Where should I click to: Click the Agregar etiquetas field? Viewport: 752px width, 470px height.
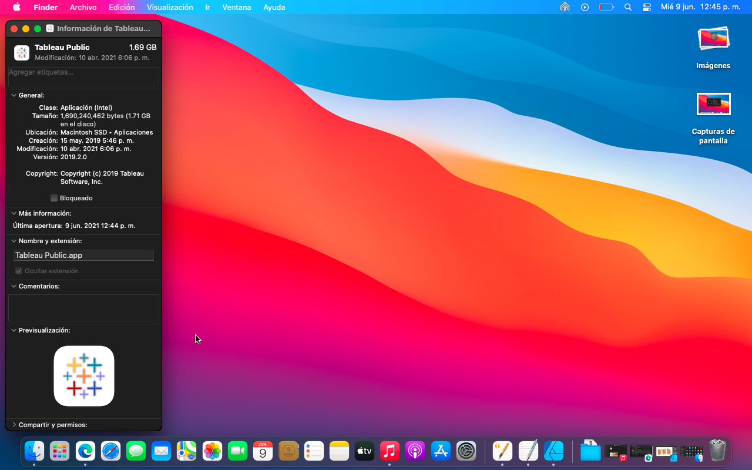(x=83, y=76)
